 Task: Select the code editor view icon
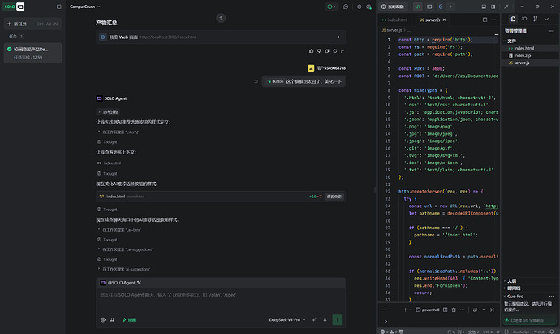(x=417, y=7)
